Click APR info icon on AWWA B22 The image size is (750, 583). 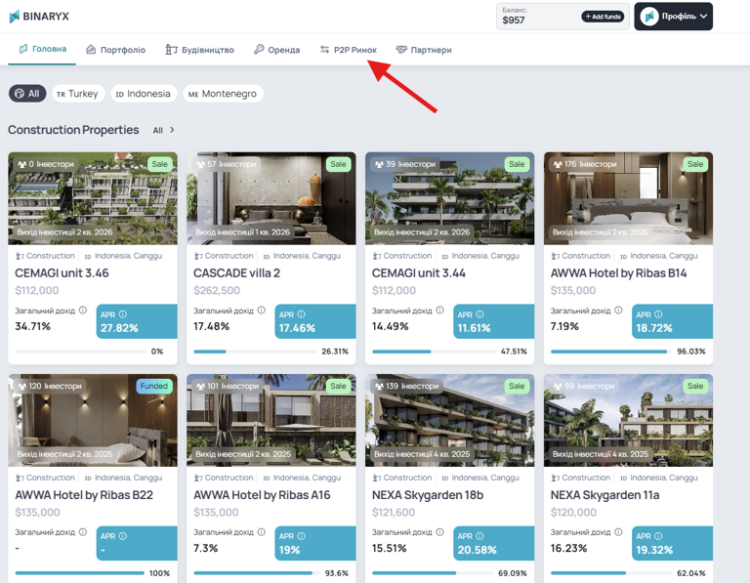coord(123,536)
